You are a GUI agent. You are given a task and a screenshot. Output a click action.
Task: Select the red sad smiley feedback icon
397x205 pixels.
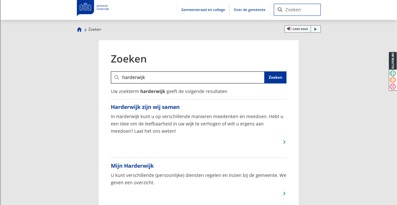(x=393, y=86)
